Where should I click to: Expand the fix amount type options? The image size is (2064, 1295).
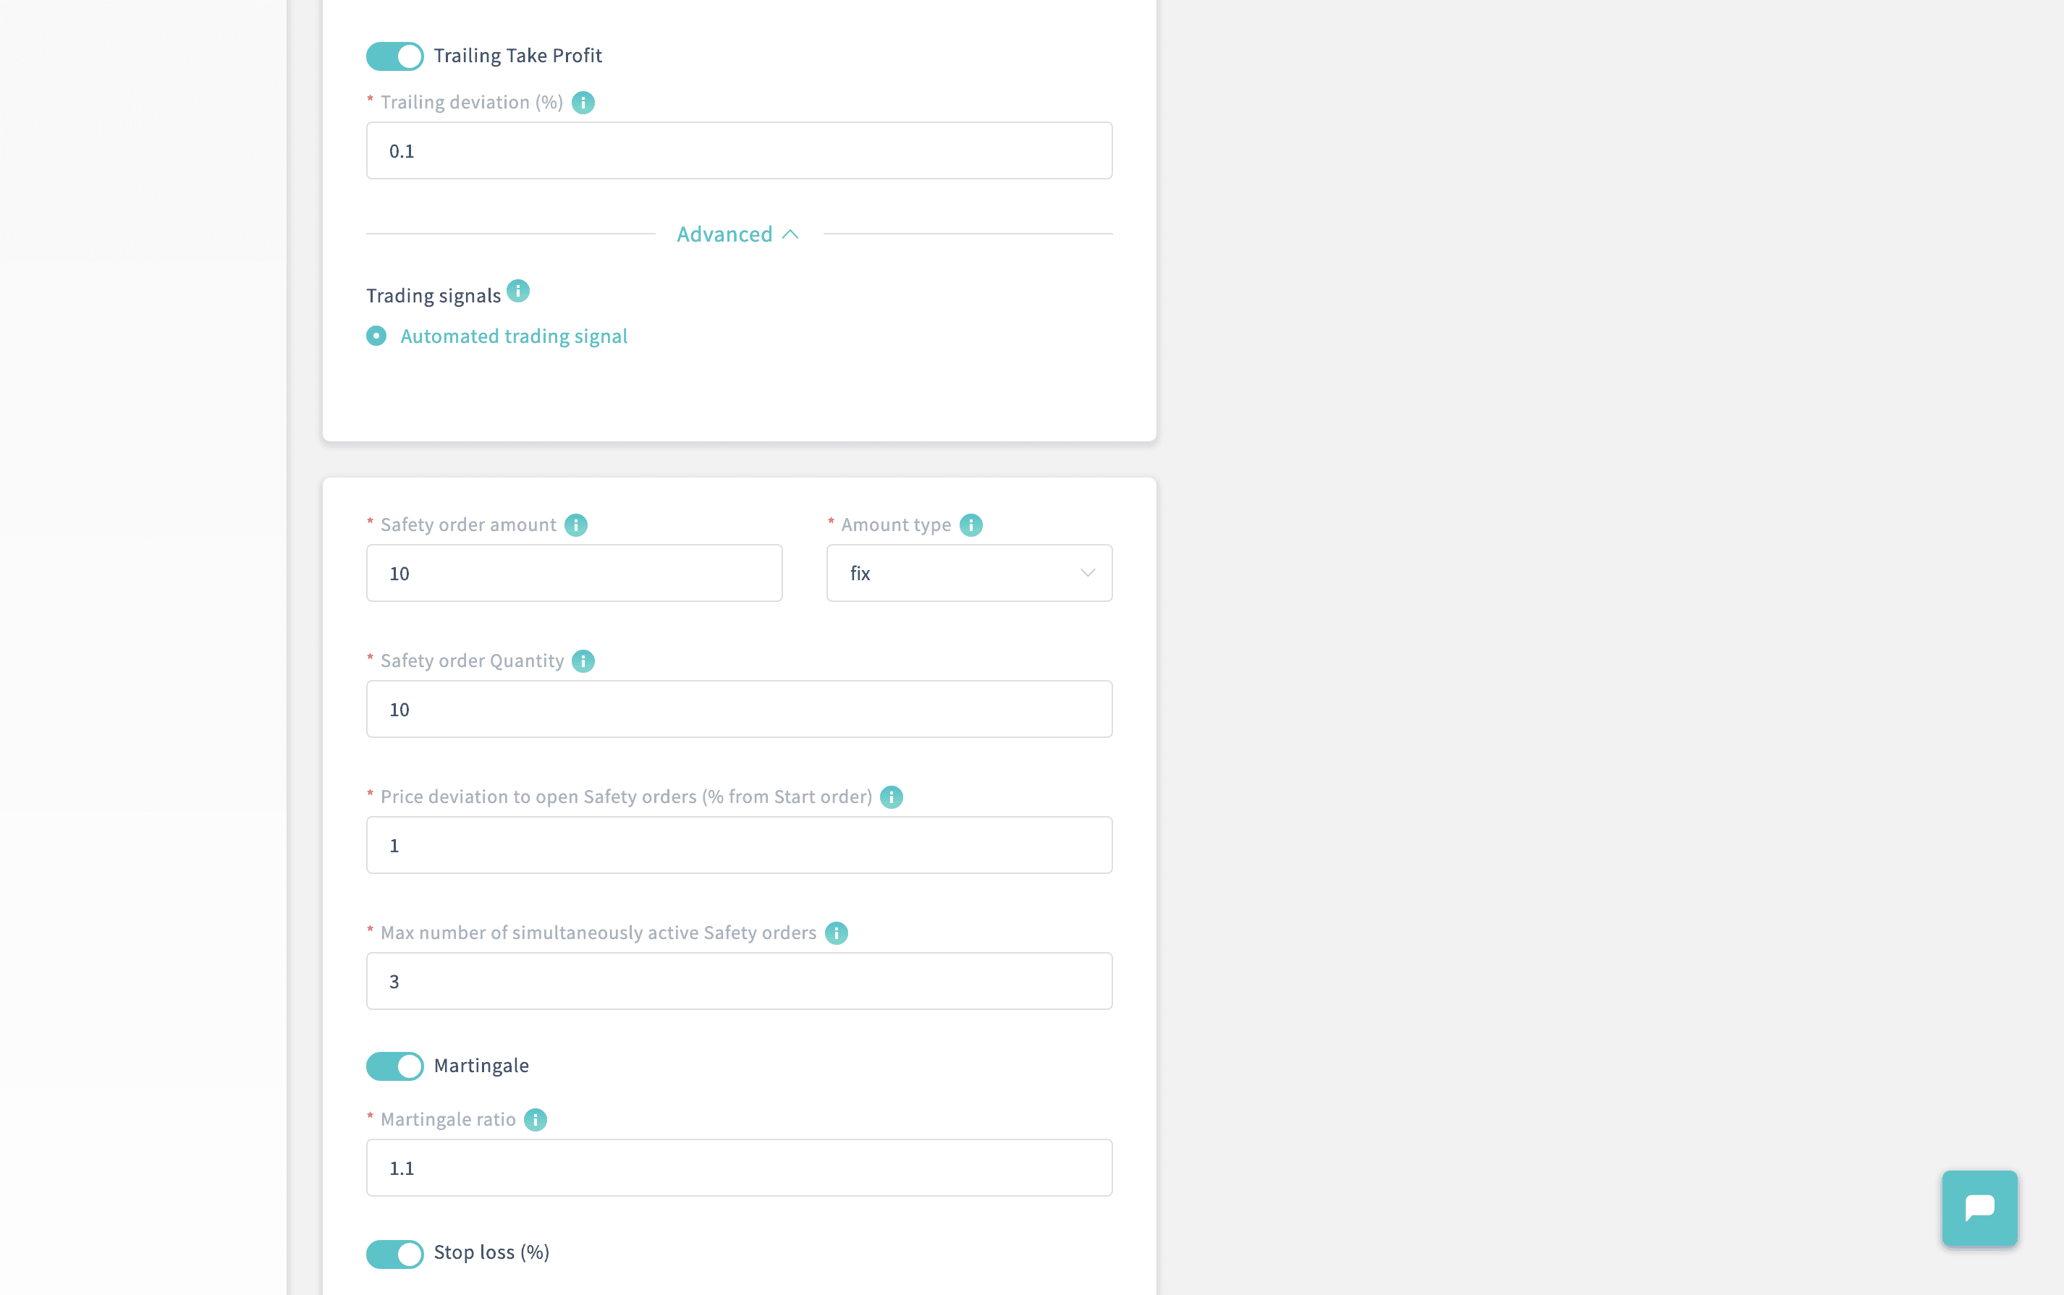point(968,572)
